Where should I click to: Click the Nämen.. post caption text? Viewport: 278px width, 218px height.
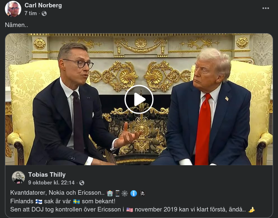16,25
